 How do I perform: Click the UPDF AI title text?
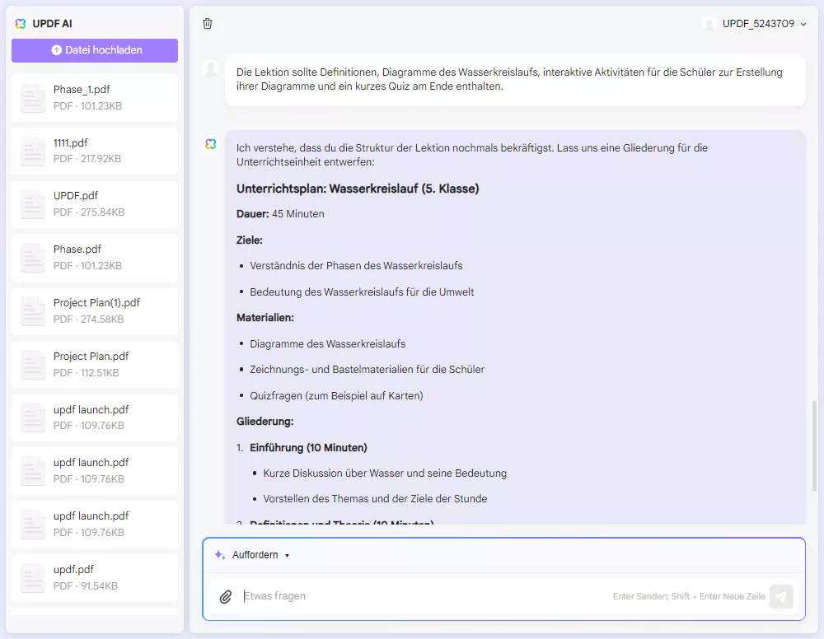(52, 24)
